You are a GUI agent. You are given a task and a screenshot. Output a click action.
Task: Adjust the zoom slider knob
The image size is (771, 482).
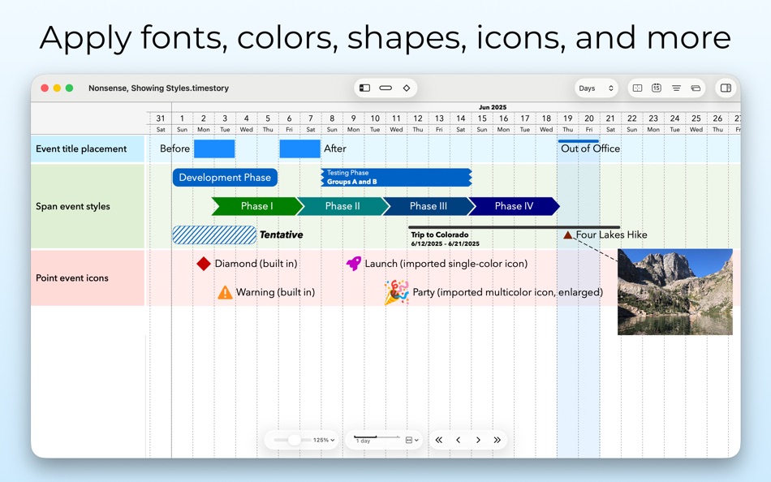(x=294, y=440)
